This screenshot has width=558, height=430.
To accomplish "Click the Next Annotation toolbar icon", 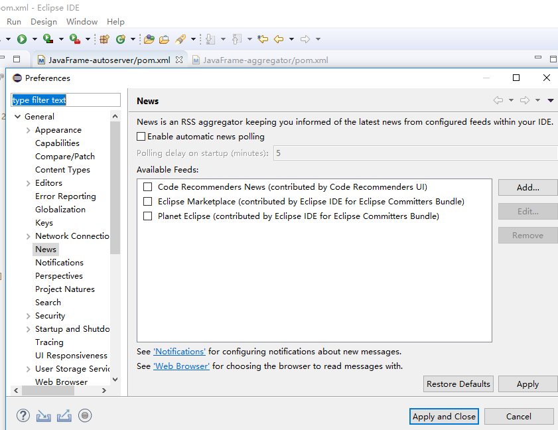I will tap(211, 38).
